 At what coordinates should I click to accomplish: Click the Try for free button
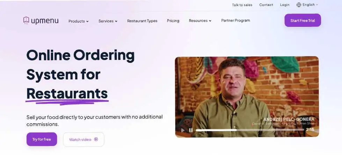point(42,139)
